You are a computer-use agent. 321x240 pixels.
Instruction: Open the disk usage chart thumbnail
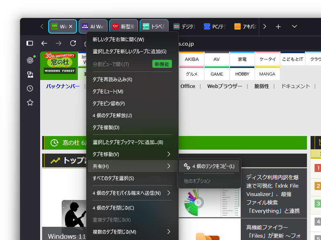209,203
